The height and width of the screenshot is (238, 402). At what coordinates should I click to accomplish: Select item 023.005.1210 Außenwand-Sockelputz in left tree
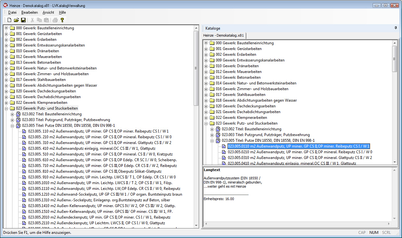point(105,194)
